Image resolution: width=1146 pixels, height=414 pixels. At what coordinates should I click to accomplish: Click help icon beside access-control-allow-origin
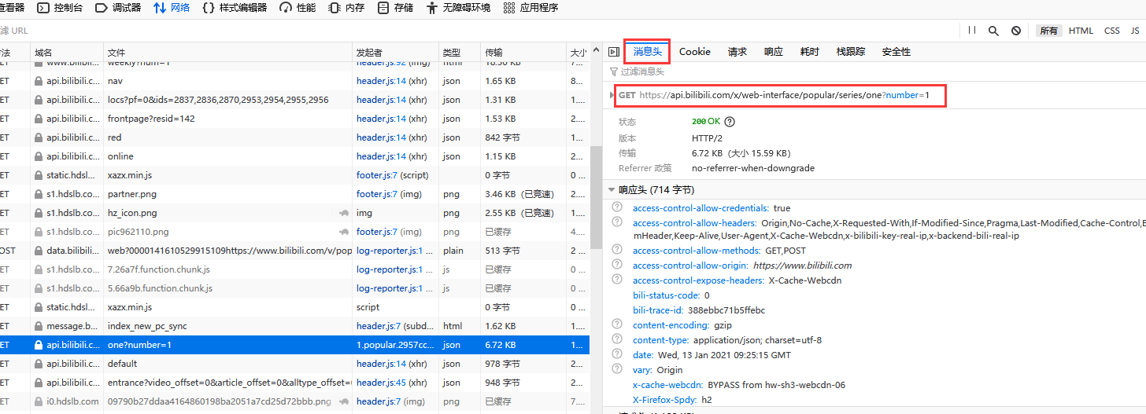tap(618, 266)
